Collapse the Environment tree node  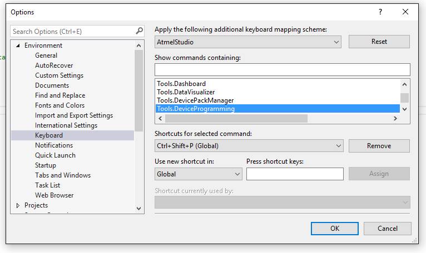click(18, 45)
